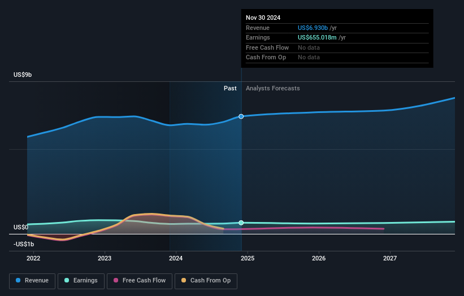464x296 pixels.
Task: Select the 2022 x-axis label
Action: click(x=33, y=258)
